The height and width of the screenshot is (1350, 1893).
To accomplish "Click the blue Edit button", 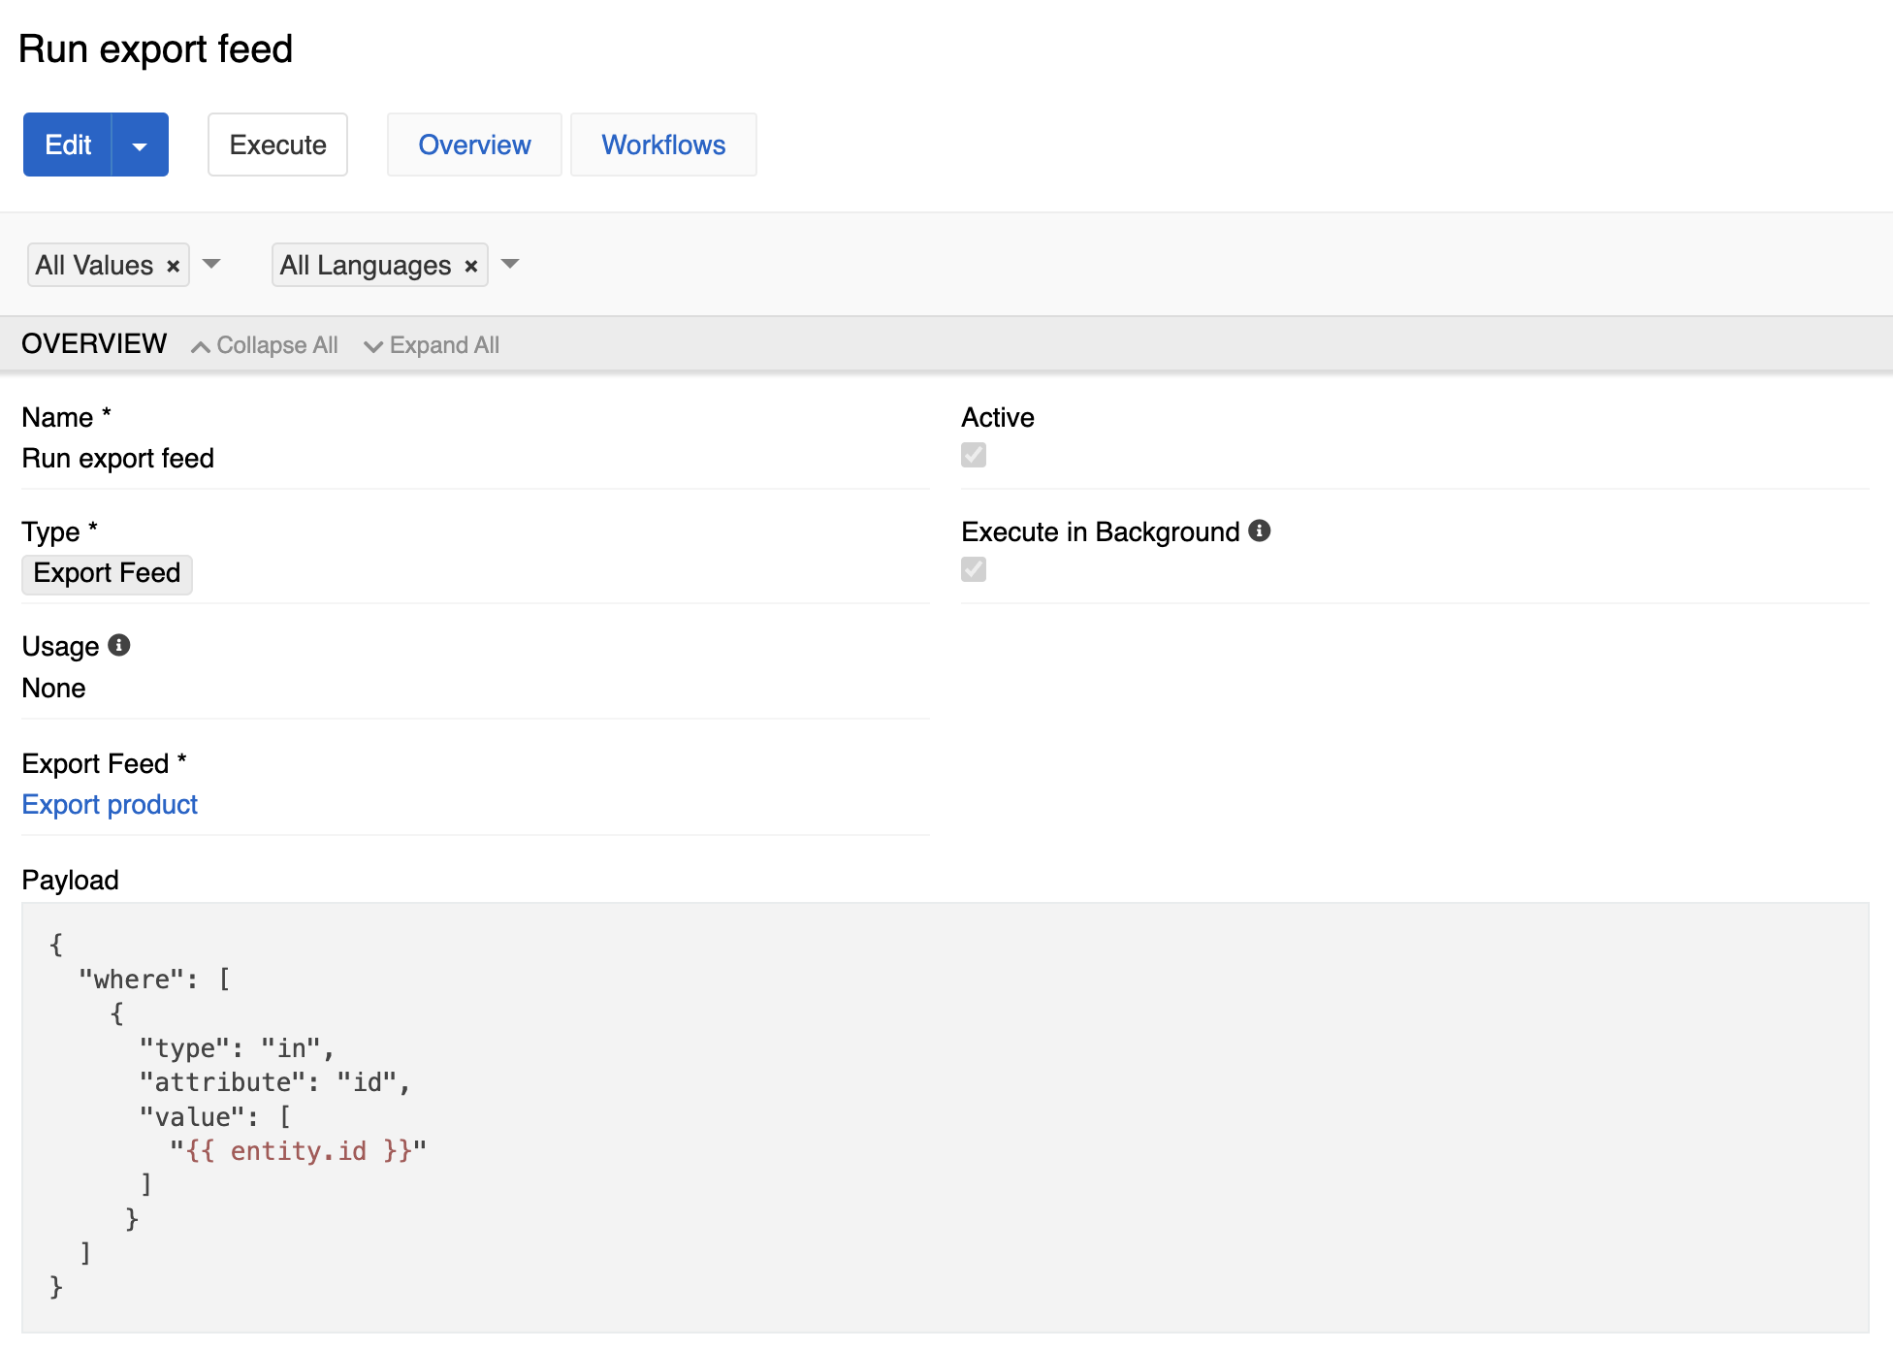I will [68, 145].
